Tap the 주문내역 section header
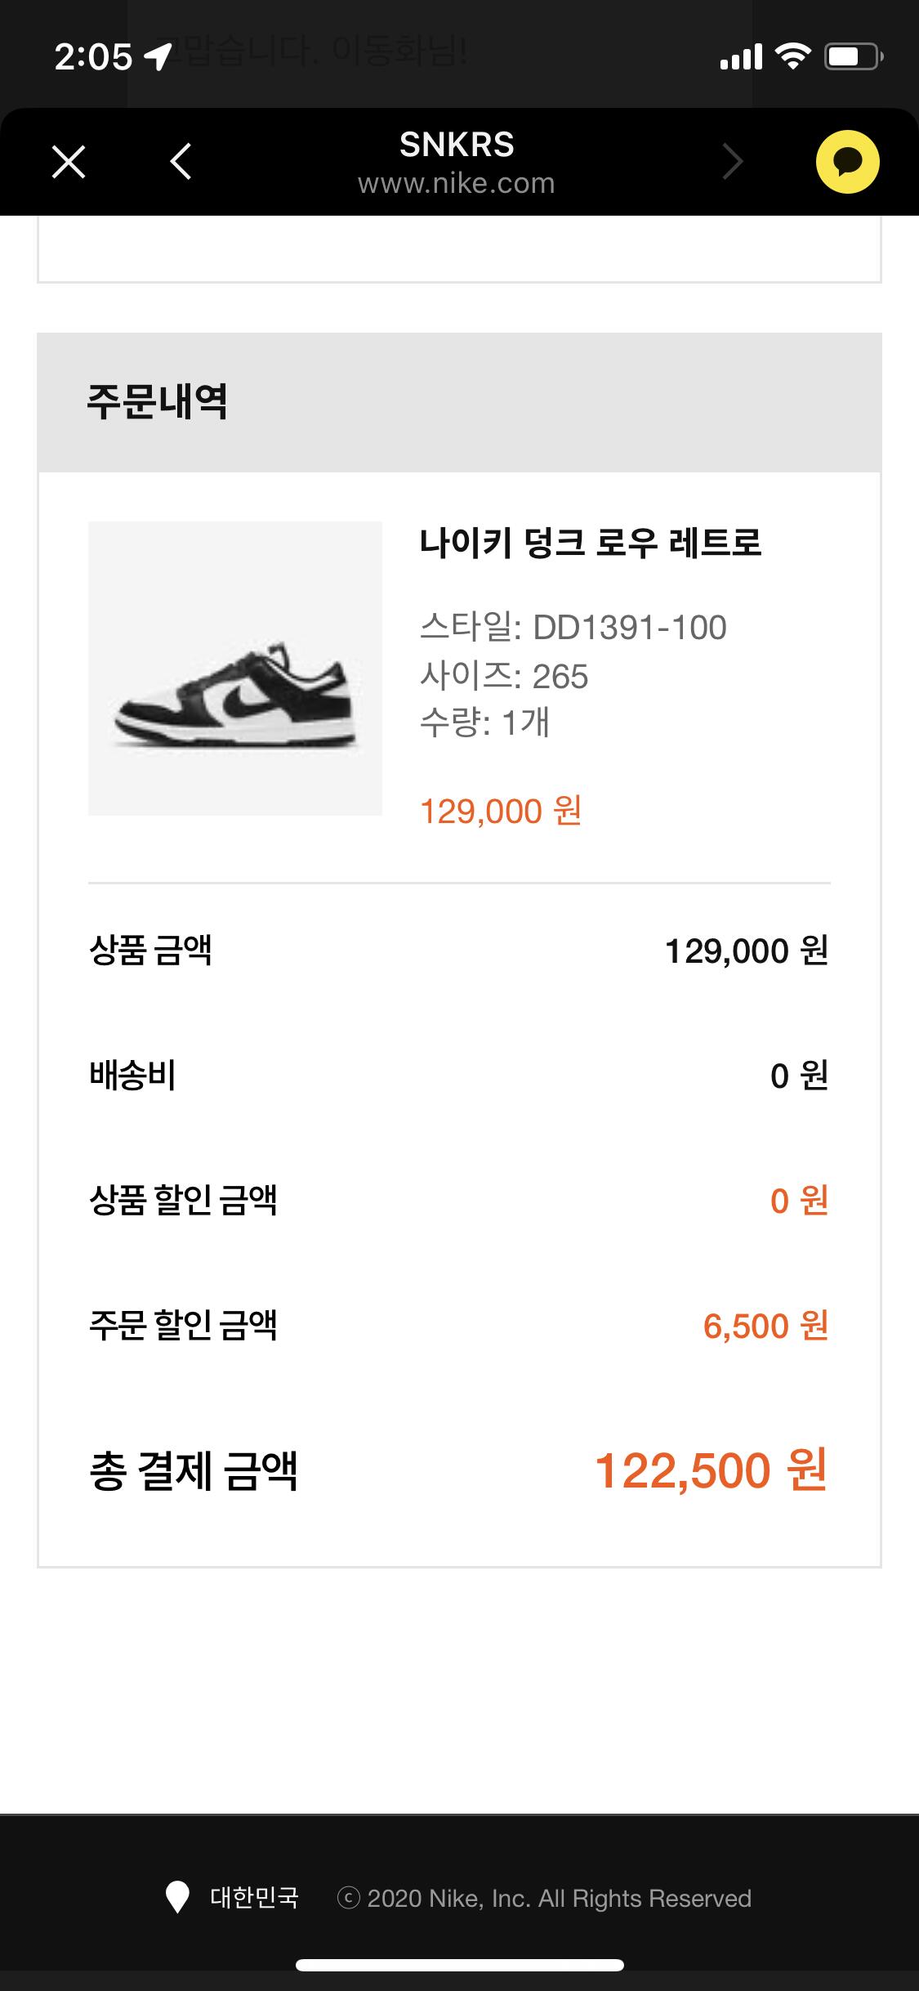This screenshot has height=1991, width=919. coord(158,402)
